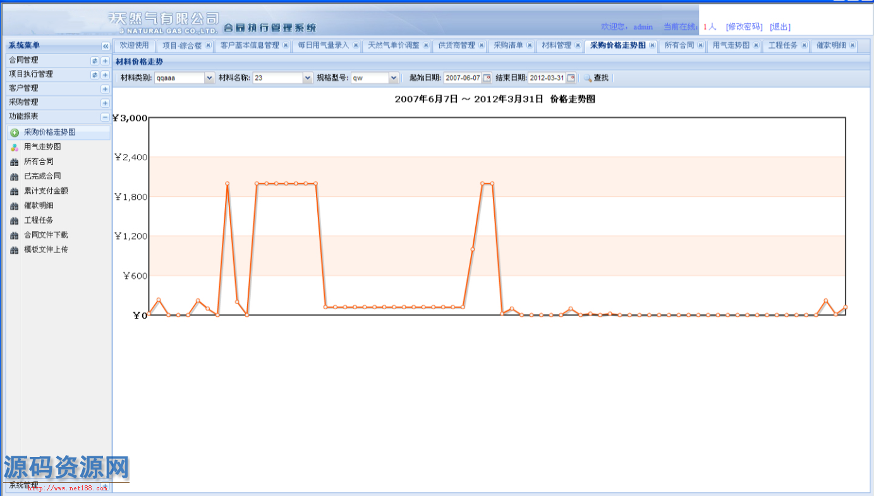Switch to the 每日用气量录入 tab
Screen dimensions: 874x496
[324, 45]
